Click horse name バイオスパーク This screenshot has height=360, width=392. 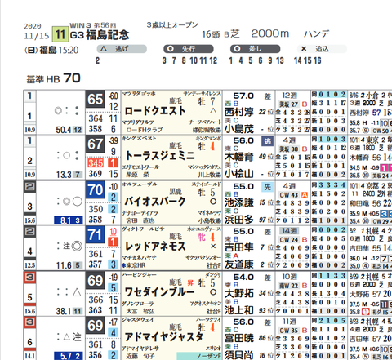[154, 202]
